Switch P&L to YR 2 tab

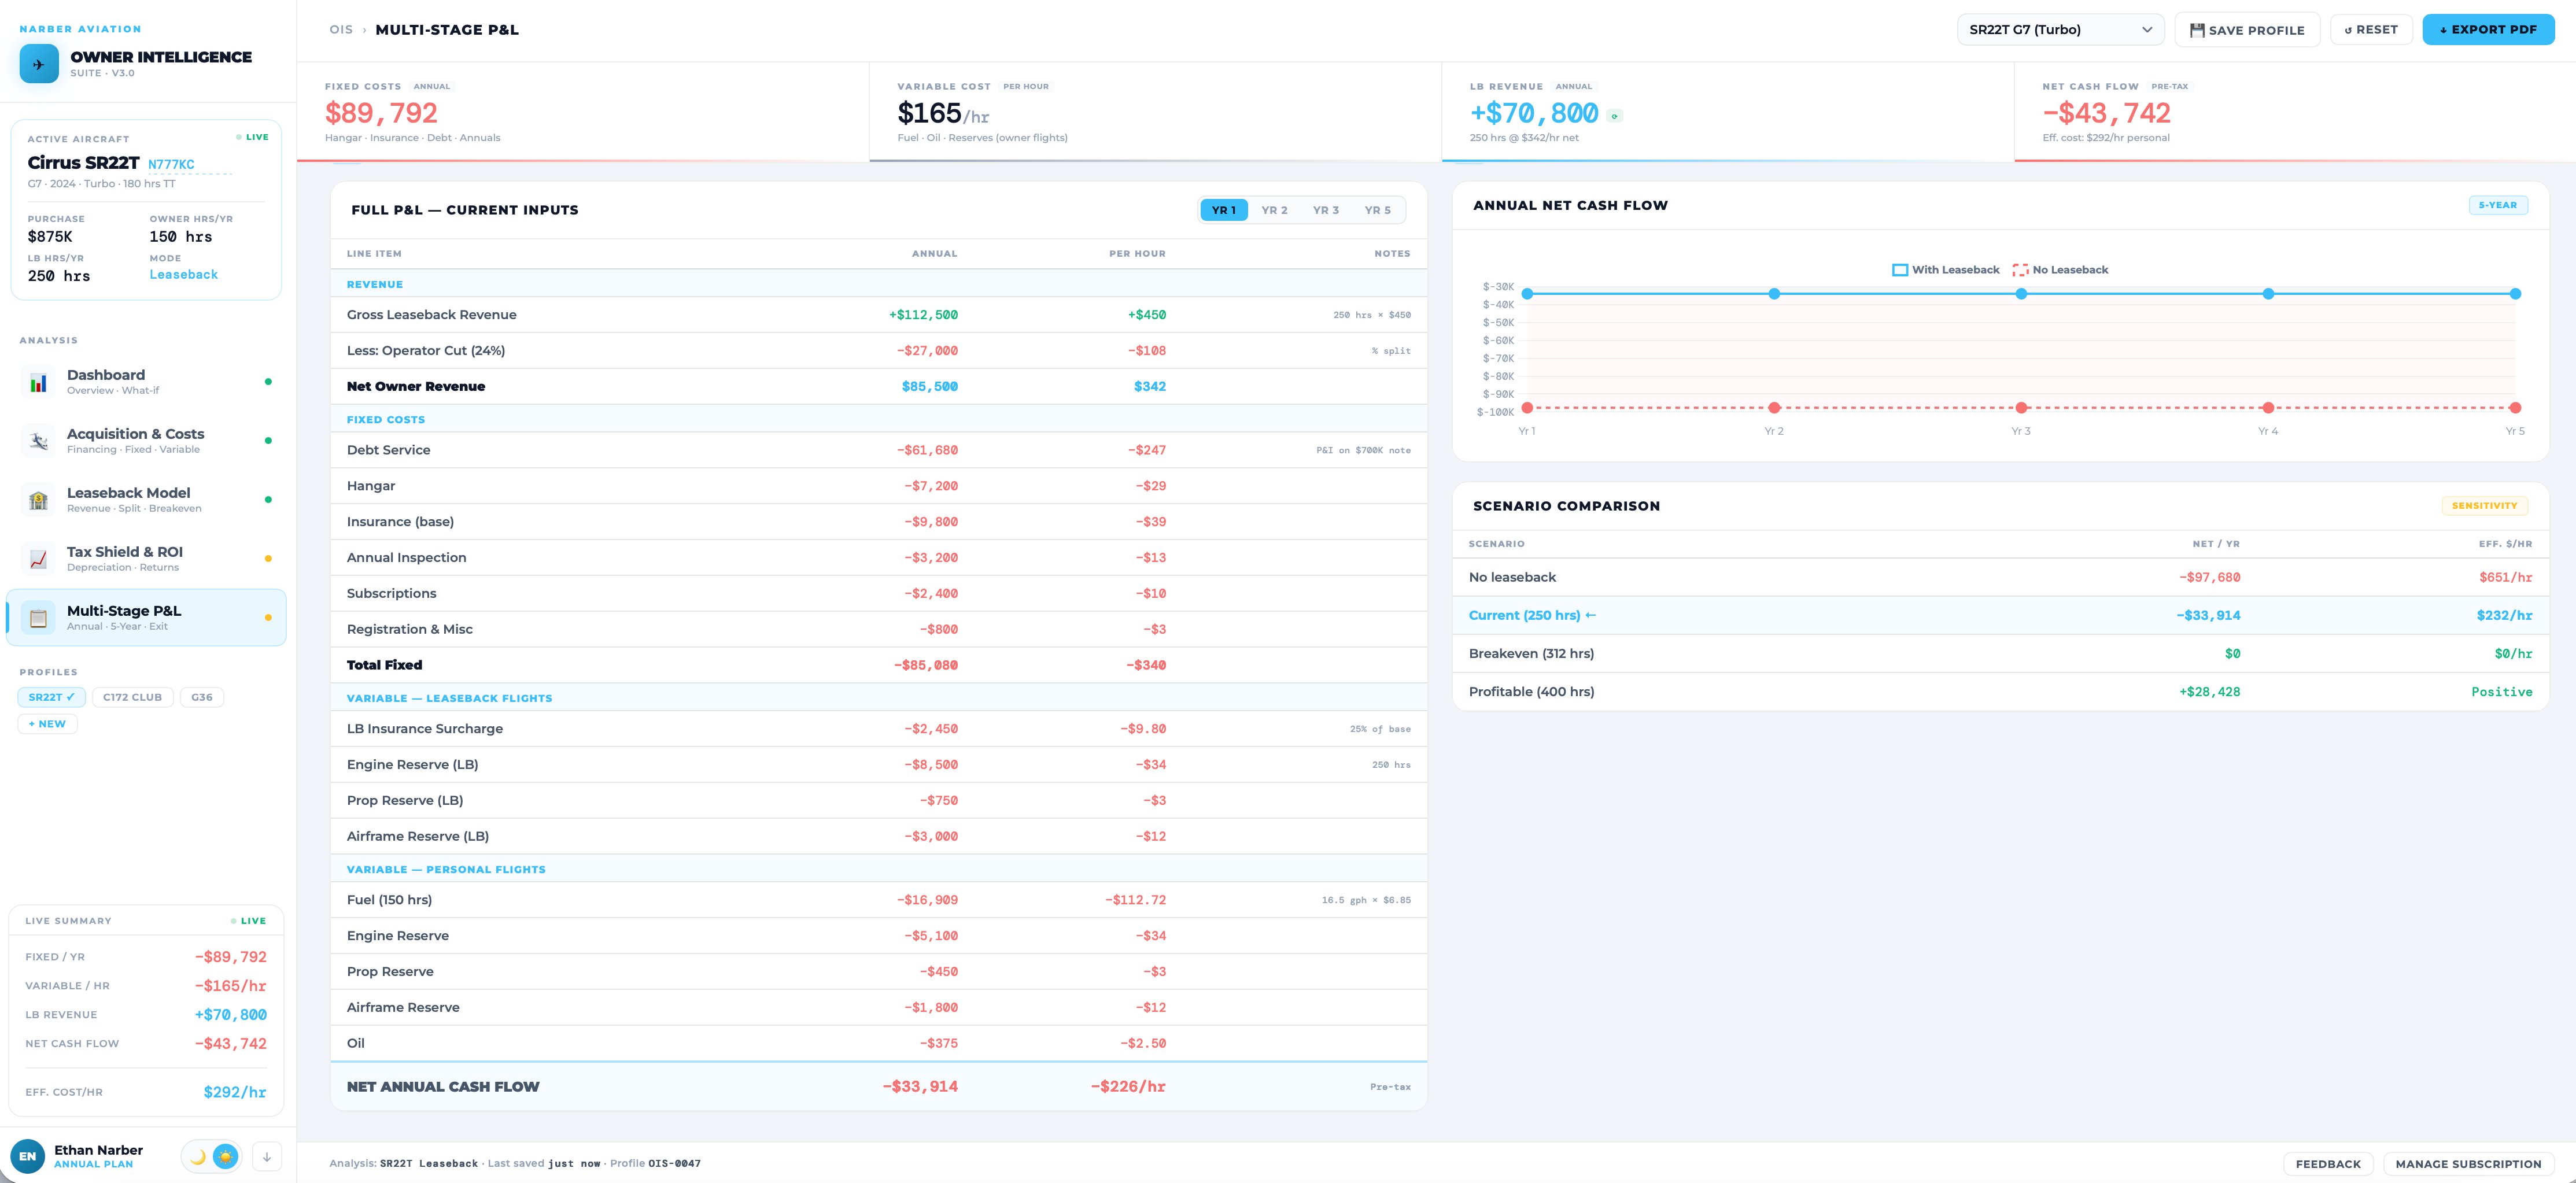click(1274, 210)
